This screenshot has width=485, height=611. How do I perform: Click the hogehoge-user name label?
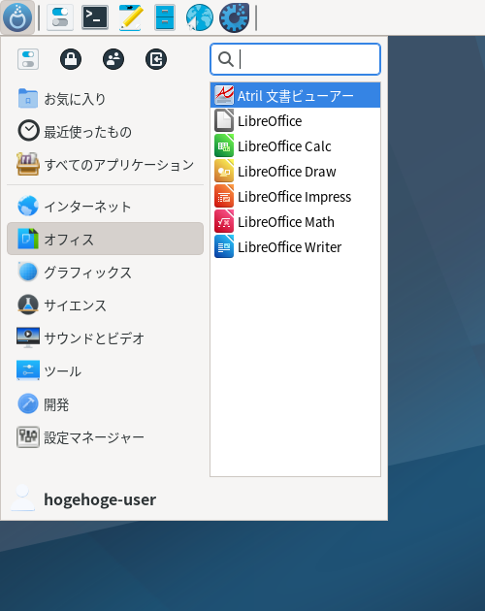[100, 499]
